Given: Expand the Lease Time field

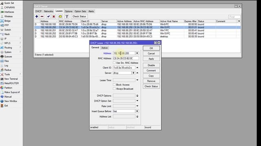Looking at the screenshot, I should tap(137, 80).
